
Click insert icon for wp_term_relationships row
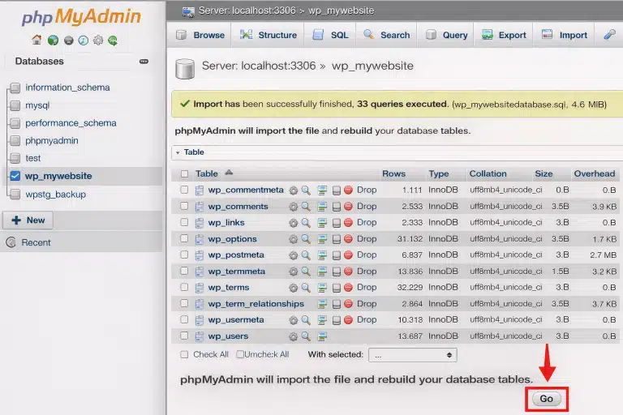pyautogui.click(x=322, y=304)
